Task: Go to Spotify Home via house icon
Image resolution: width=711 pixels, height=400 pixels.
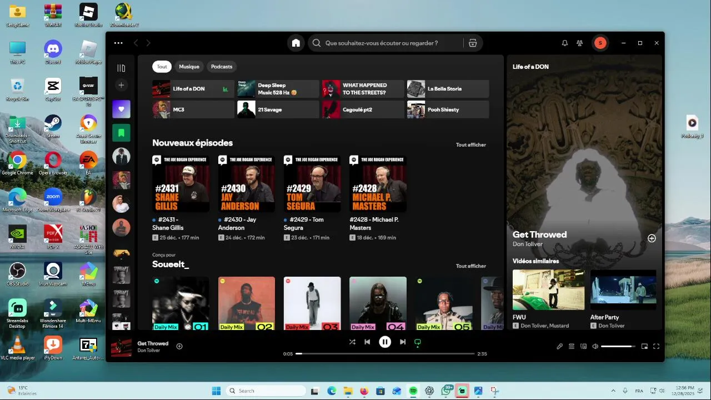Action: click(x=296, y=43)
